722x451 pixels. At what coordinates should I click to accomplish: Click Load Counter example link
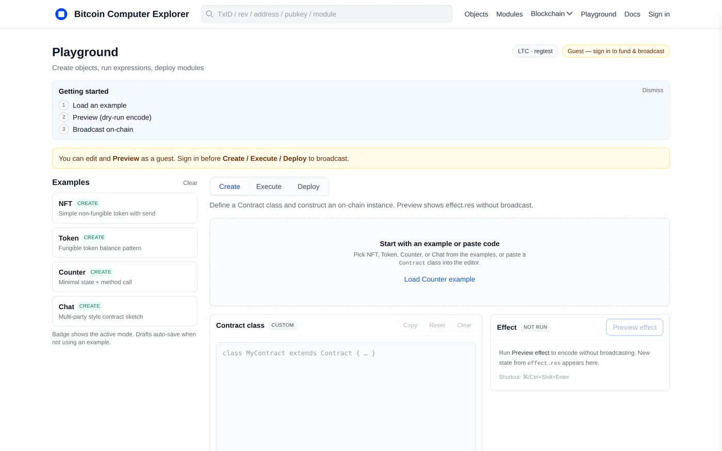click(x=439, y=279)
